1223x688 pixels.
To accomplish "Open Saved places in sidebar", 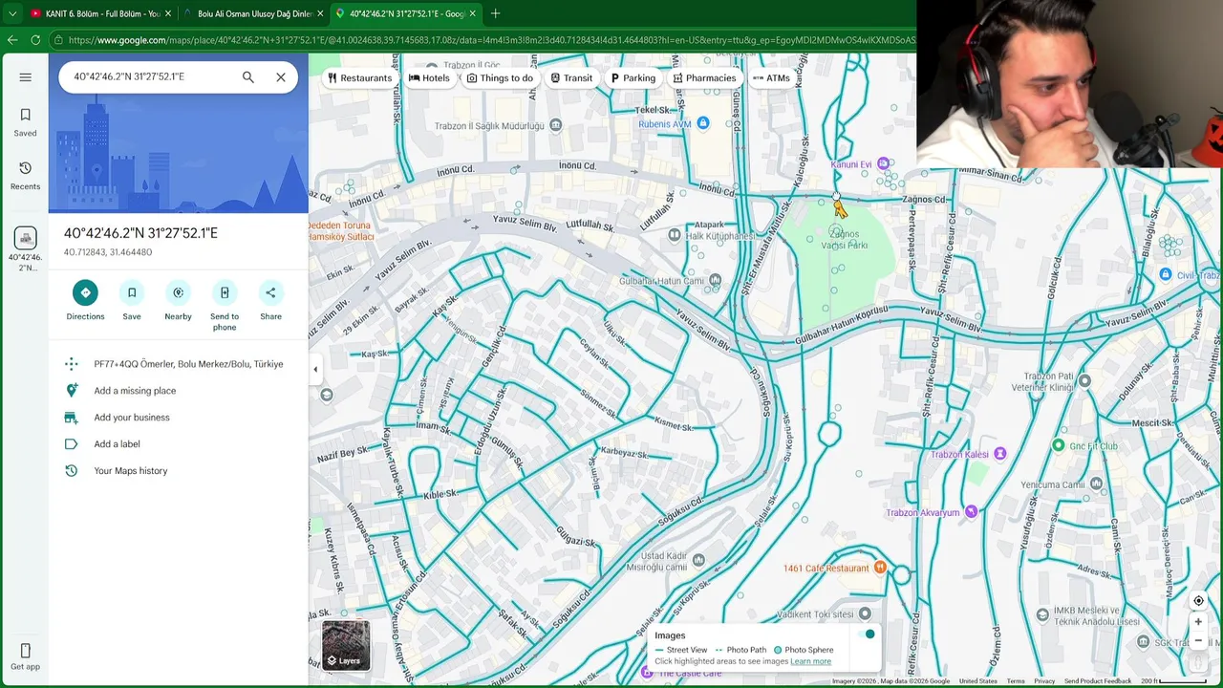I will coord(26,122).
